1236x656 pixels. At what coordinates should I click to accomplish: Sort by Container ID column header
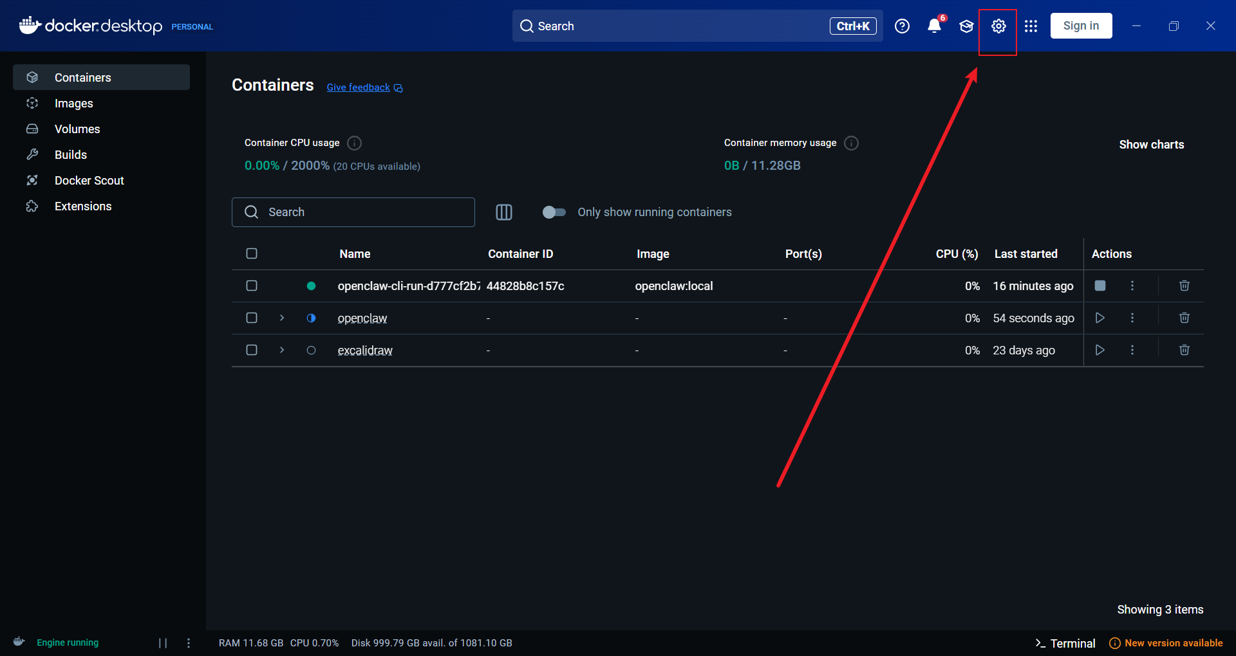(520, 254)
